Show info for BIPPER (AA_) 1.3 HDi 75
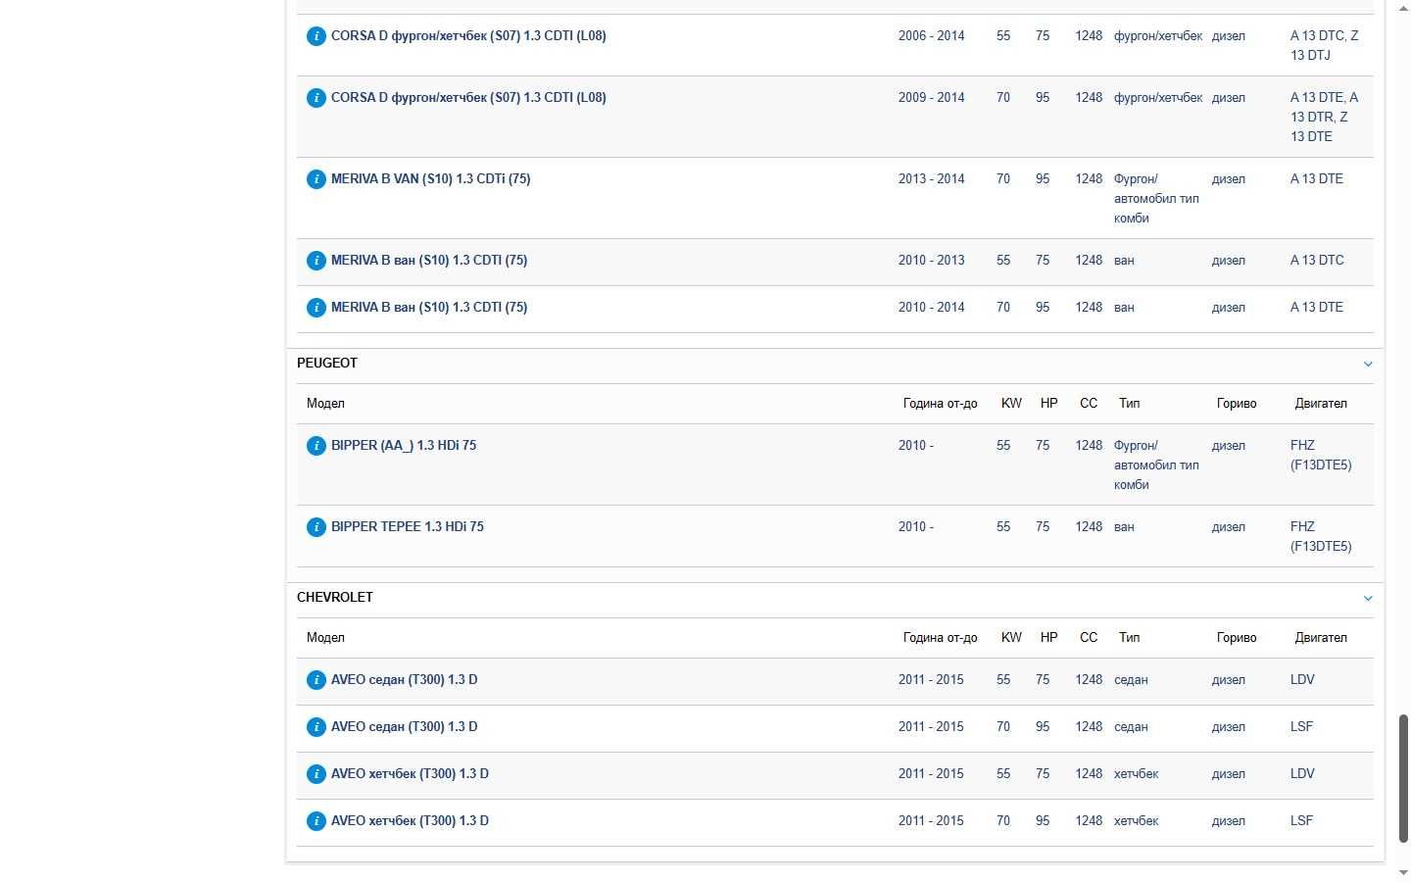Screen dimensions: 1411x882 point(316,446)
